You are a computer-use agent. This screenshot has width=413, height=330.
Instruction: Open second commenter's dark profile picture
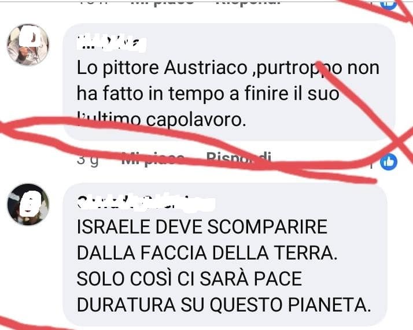click(x=28, y=204)
